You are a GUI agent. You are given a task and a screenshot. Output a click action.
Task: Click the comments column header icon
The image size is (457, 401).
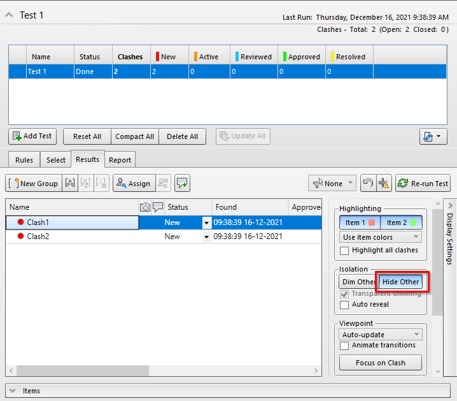pos(158,207)
